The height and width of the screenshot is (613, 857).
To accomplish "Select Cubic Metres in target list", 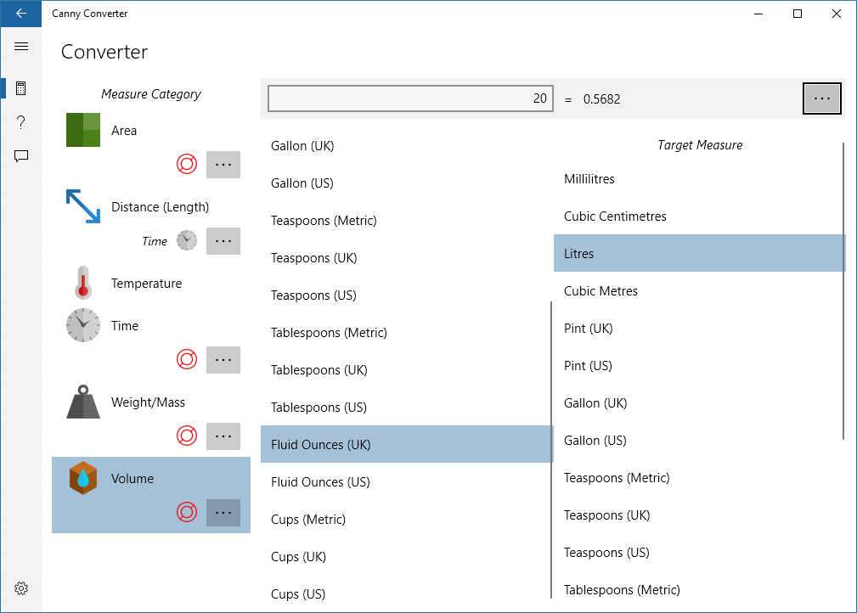I will (x=600, y=291).
